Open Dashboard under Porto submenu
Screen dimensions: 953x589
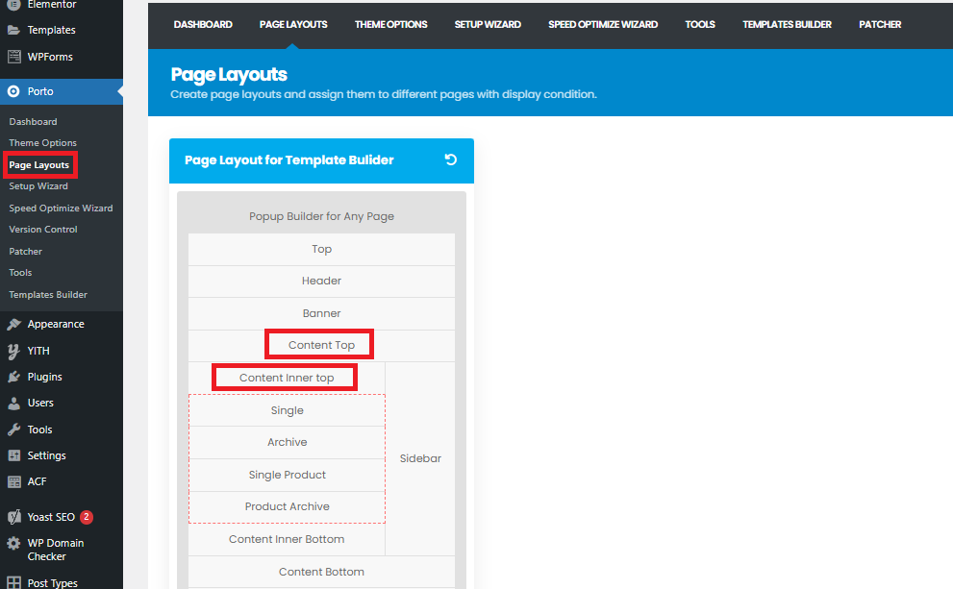34,121
